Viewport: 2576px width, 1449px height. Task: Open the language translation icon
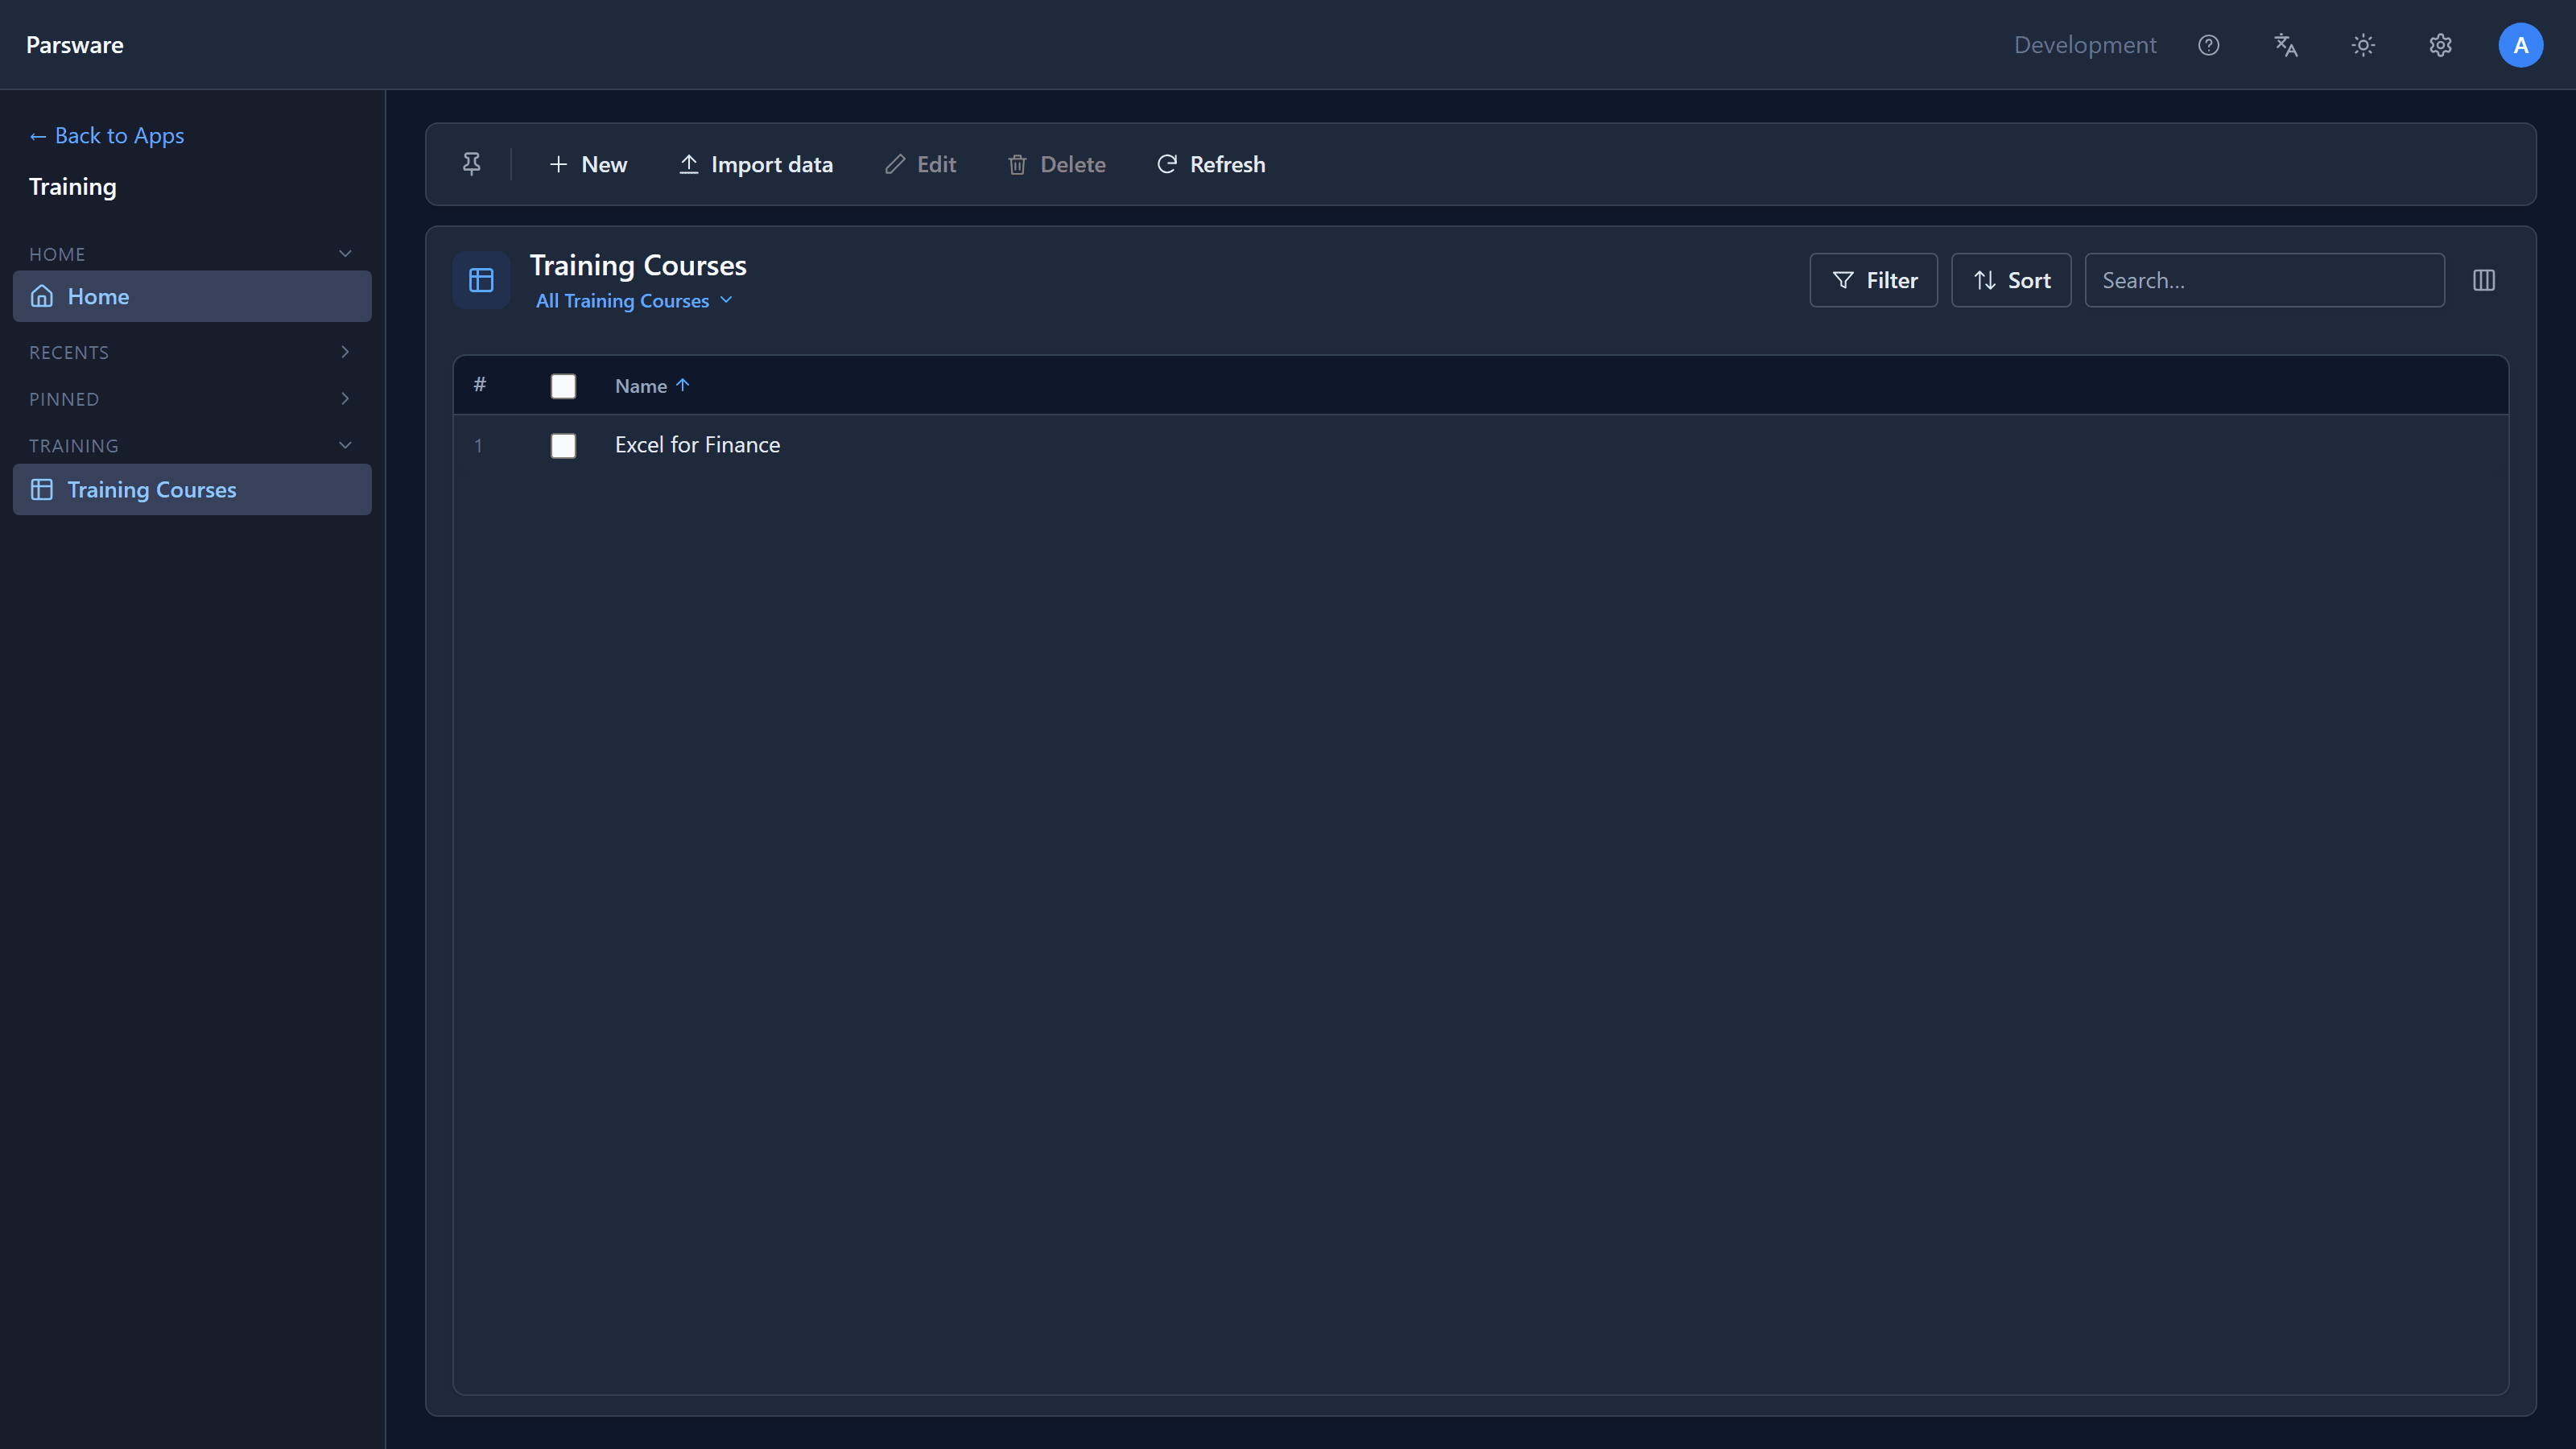tap(2286, 45)
